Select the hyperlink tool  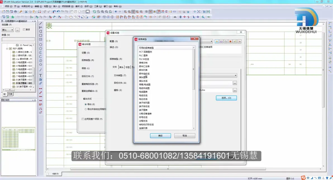[41, 83]
